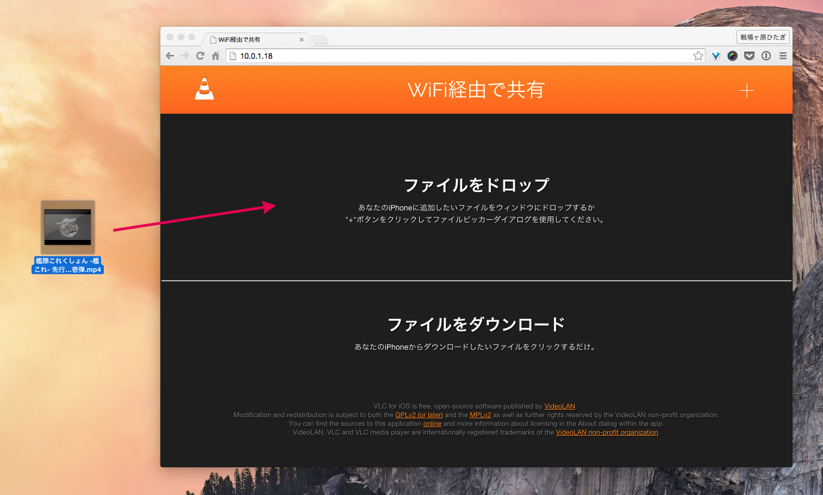The width and height of the screenshot is (823, 495).
Task: Click the ファイルをダウンロード heading
Action: (476, 325)
